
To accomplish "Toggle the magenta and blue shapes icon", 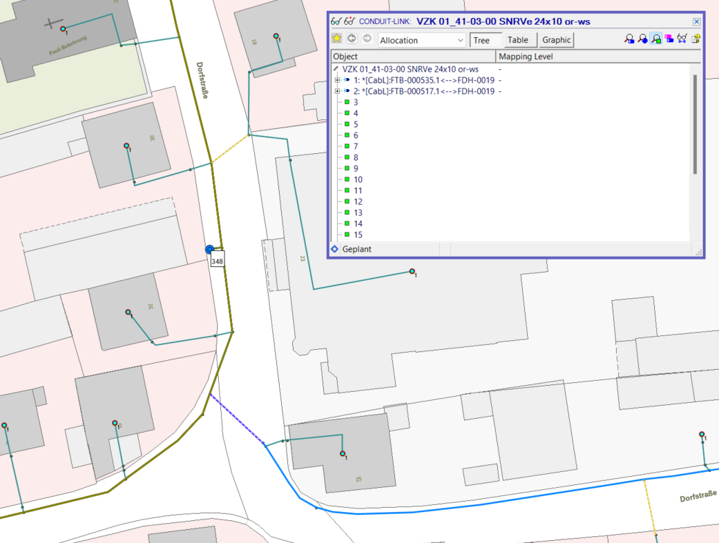I will click(x=669, y=40).
